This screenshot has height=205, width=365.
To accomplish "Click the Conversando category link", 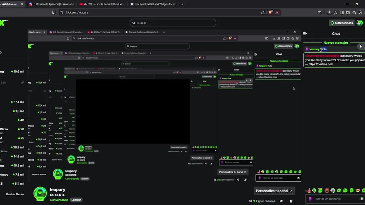I will coord(59,200).
